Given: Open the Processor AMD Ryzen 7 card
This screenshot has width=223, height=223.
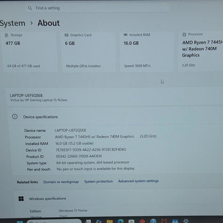Looking at the screenshot, I should pos(200,51).
